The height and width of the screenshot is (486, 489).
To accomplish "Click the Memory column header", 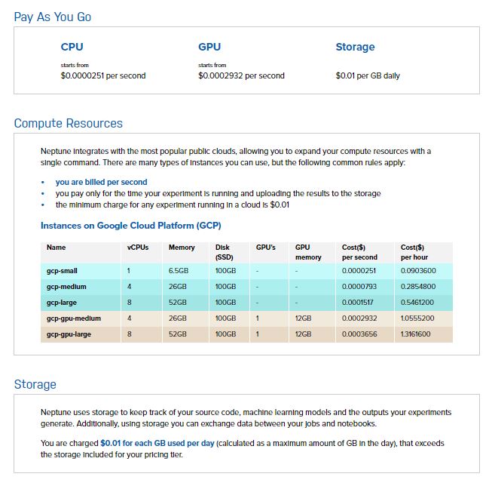I will click(x=182, y=248).
